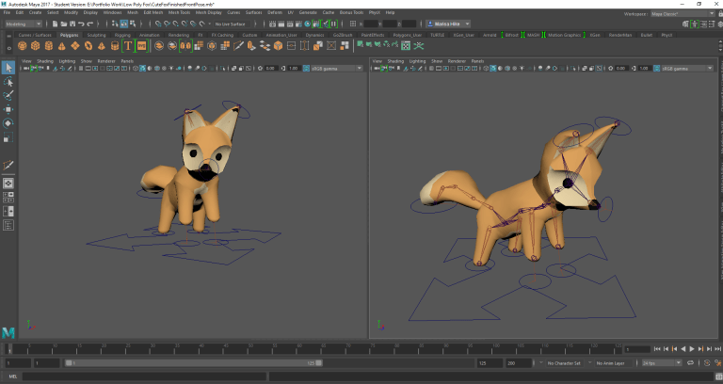Switch to the Arnold shelf tab
The height and width of the screenshot is (384, 723).
[490, 35]
